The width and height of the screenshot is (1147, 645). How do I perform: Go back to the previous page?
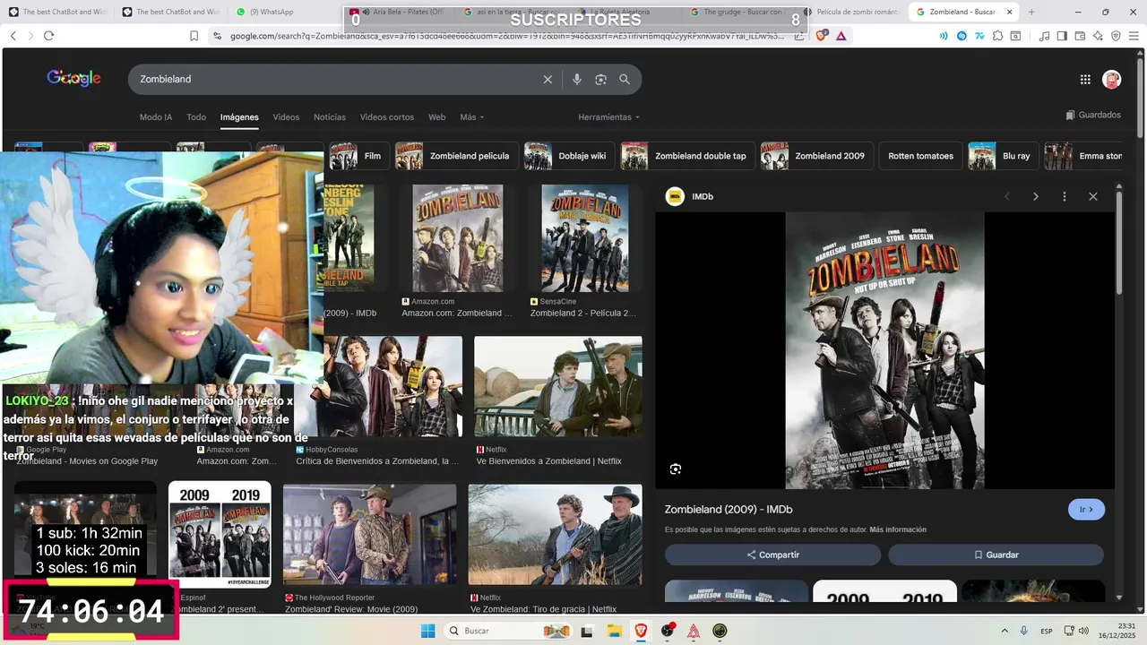click(x=13, y=36)
